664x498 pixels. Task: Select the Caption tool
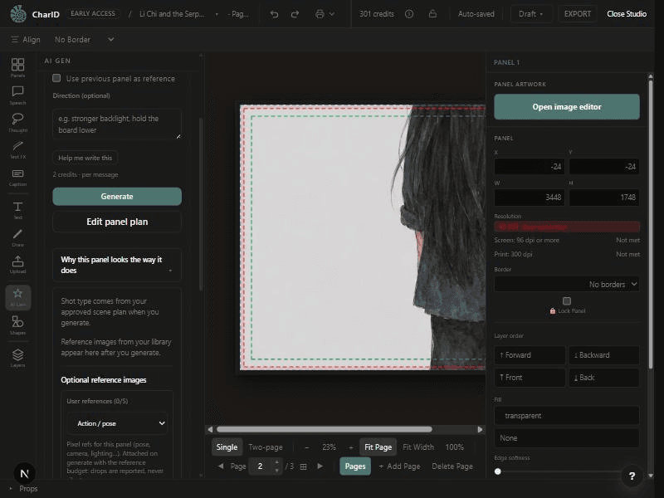17,177
